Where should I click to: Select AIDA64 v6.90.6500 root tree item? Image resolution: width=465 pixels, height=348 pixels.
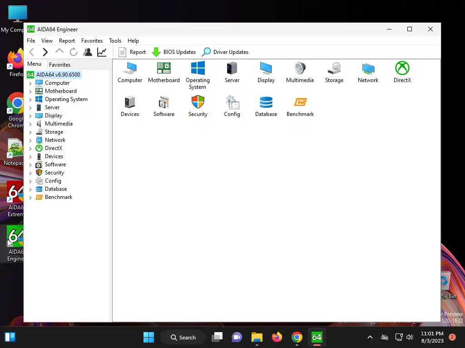(x=54, y=75)
